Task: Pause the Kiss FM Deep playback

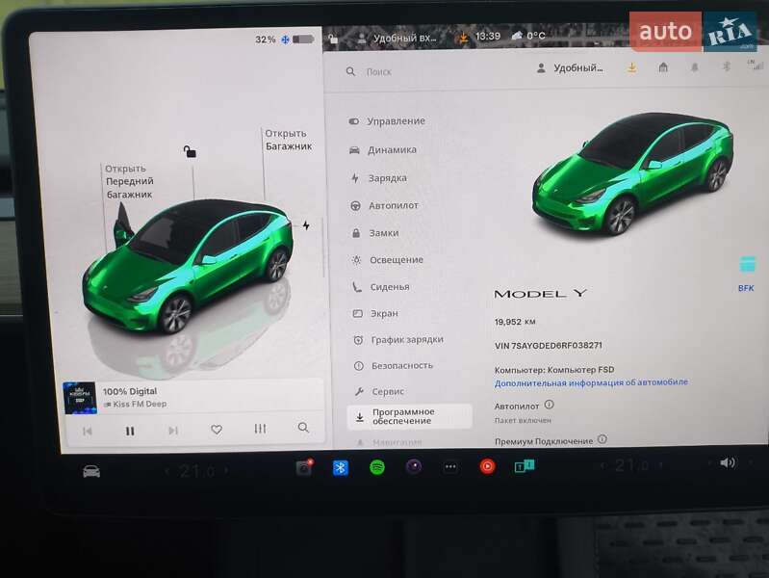Action: pyautogui.click(x=130, y=432)
